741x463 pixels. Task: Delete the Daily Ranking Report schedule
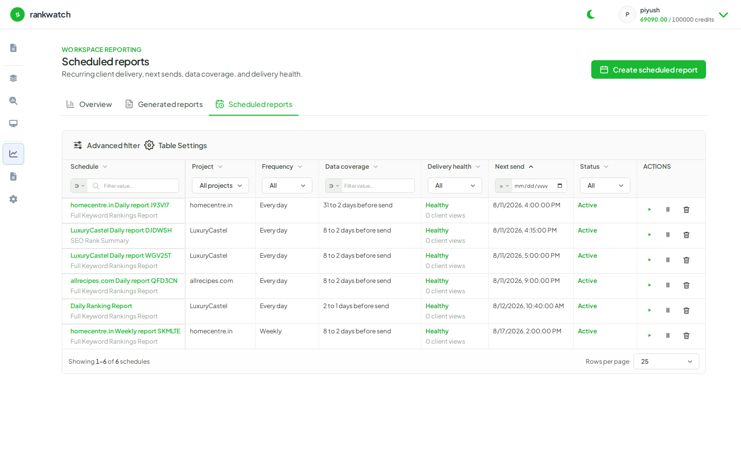coord(686,311)
